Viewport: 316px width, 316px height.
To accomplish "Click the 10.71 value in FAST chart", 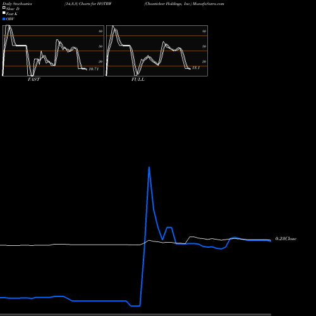I will pyautogui.click(x=94, y=69).
